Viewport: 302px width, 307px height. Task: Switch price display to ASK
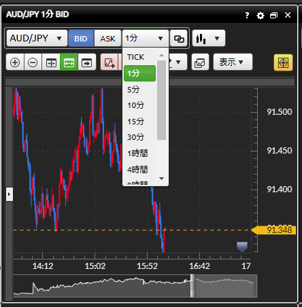tap(107, 38)
